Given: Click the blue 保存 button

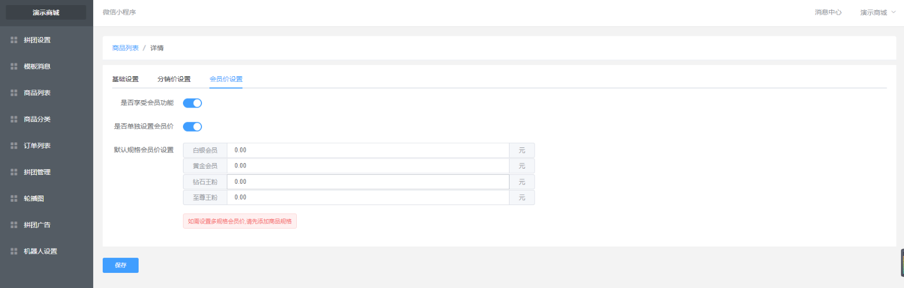Looking at the screenshot, I should click(121, 265).
